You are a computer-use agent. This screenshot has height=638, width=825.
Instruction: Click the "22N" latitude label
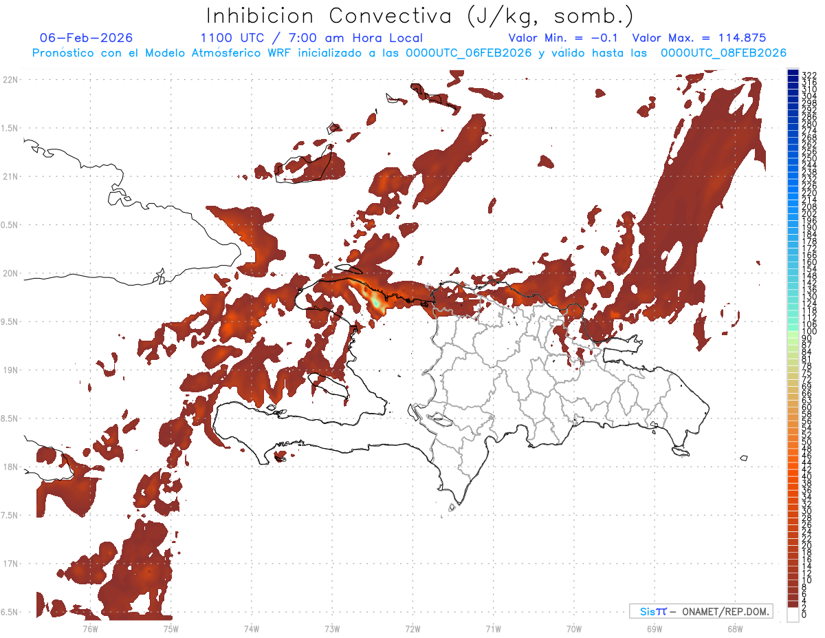11,79
